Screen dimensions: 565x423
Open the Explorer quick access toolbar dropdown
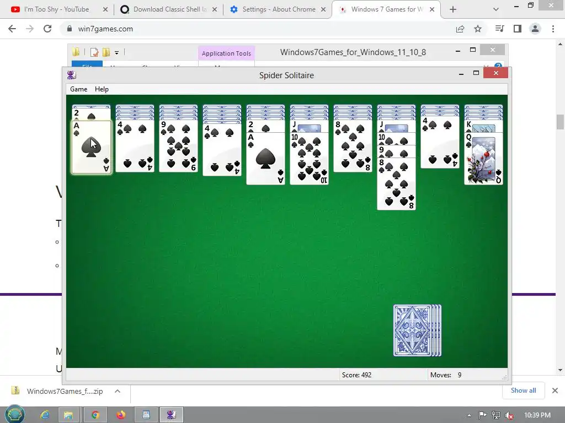pos(117,52)
